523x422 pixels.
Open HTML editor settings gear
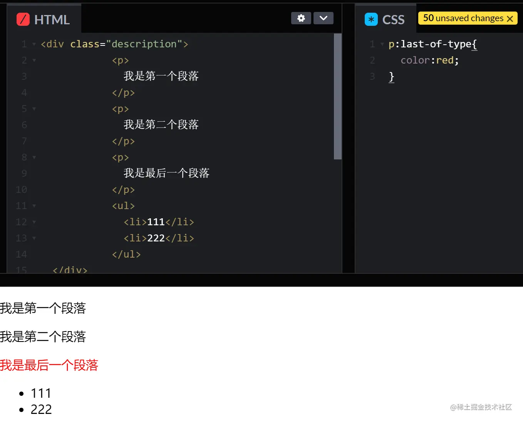coord(301,18)
